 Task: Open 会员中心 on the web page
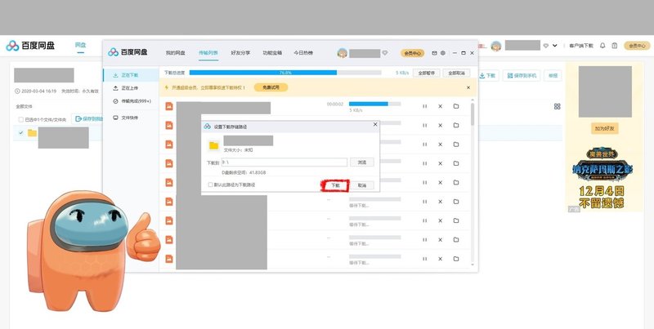coord(637,46)
